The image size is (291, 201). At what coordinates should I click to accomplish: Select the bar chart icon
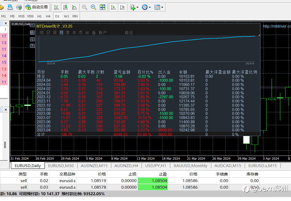(x=56, y=7)
